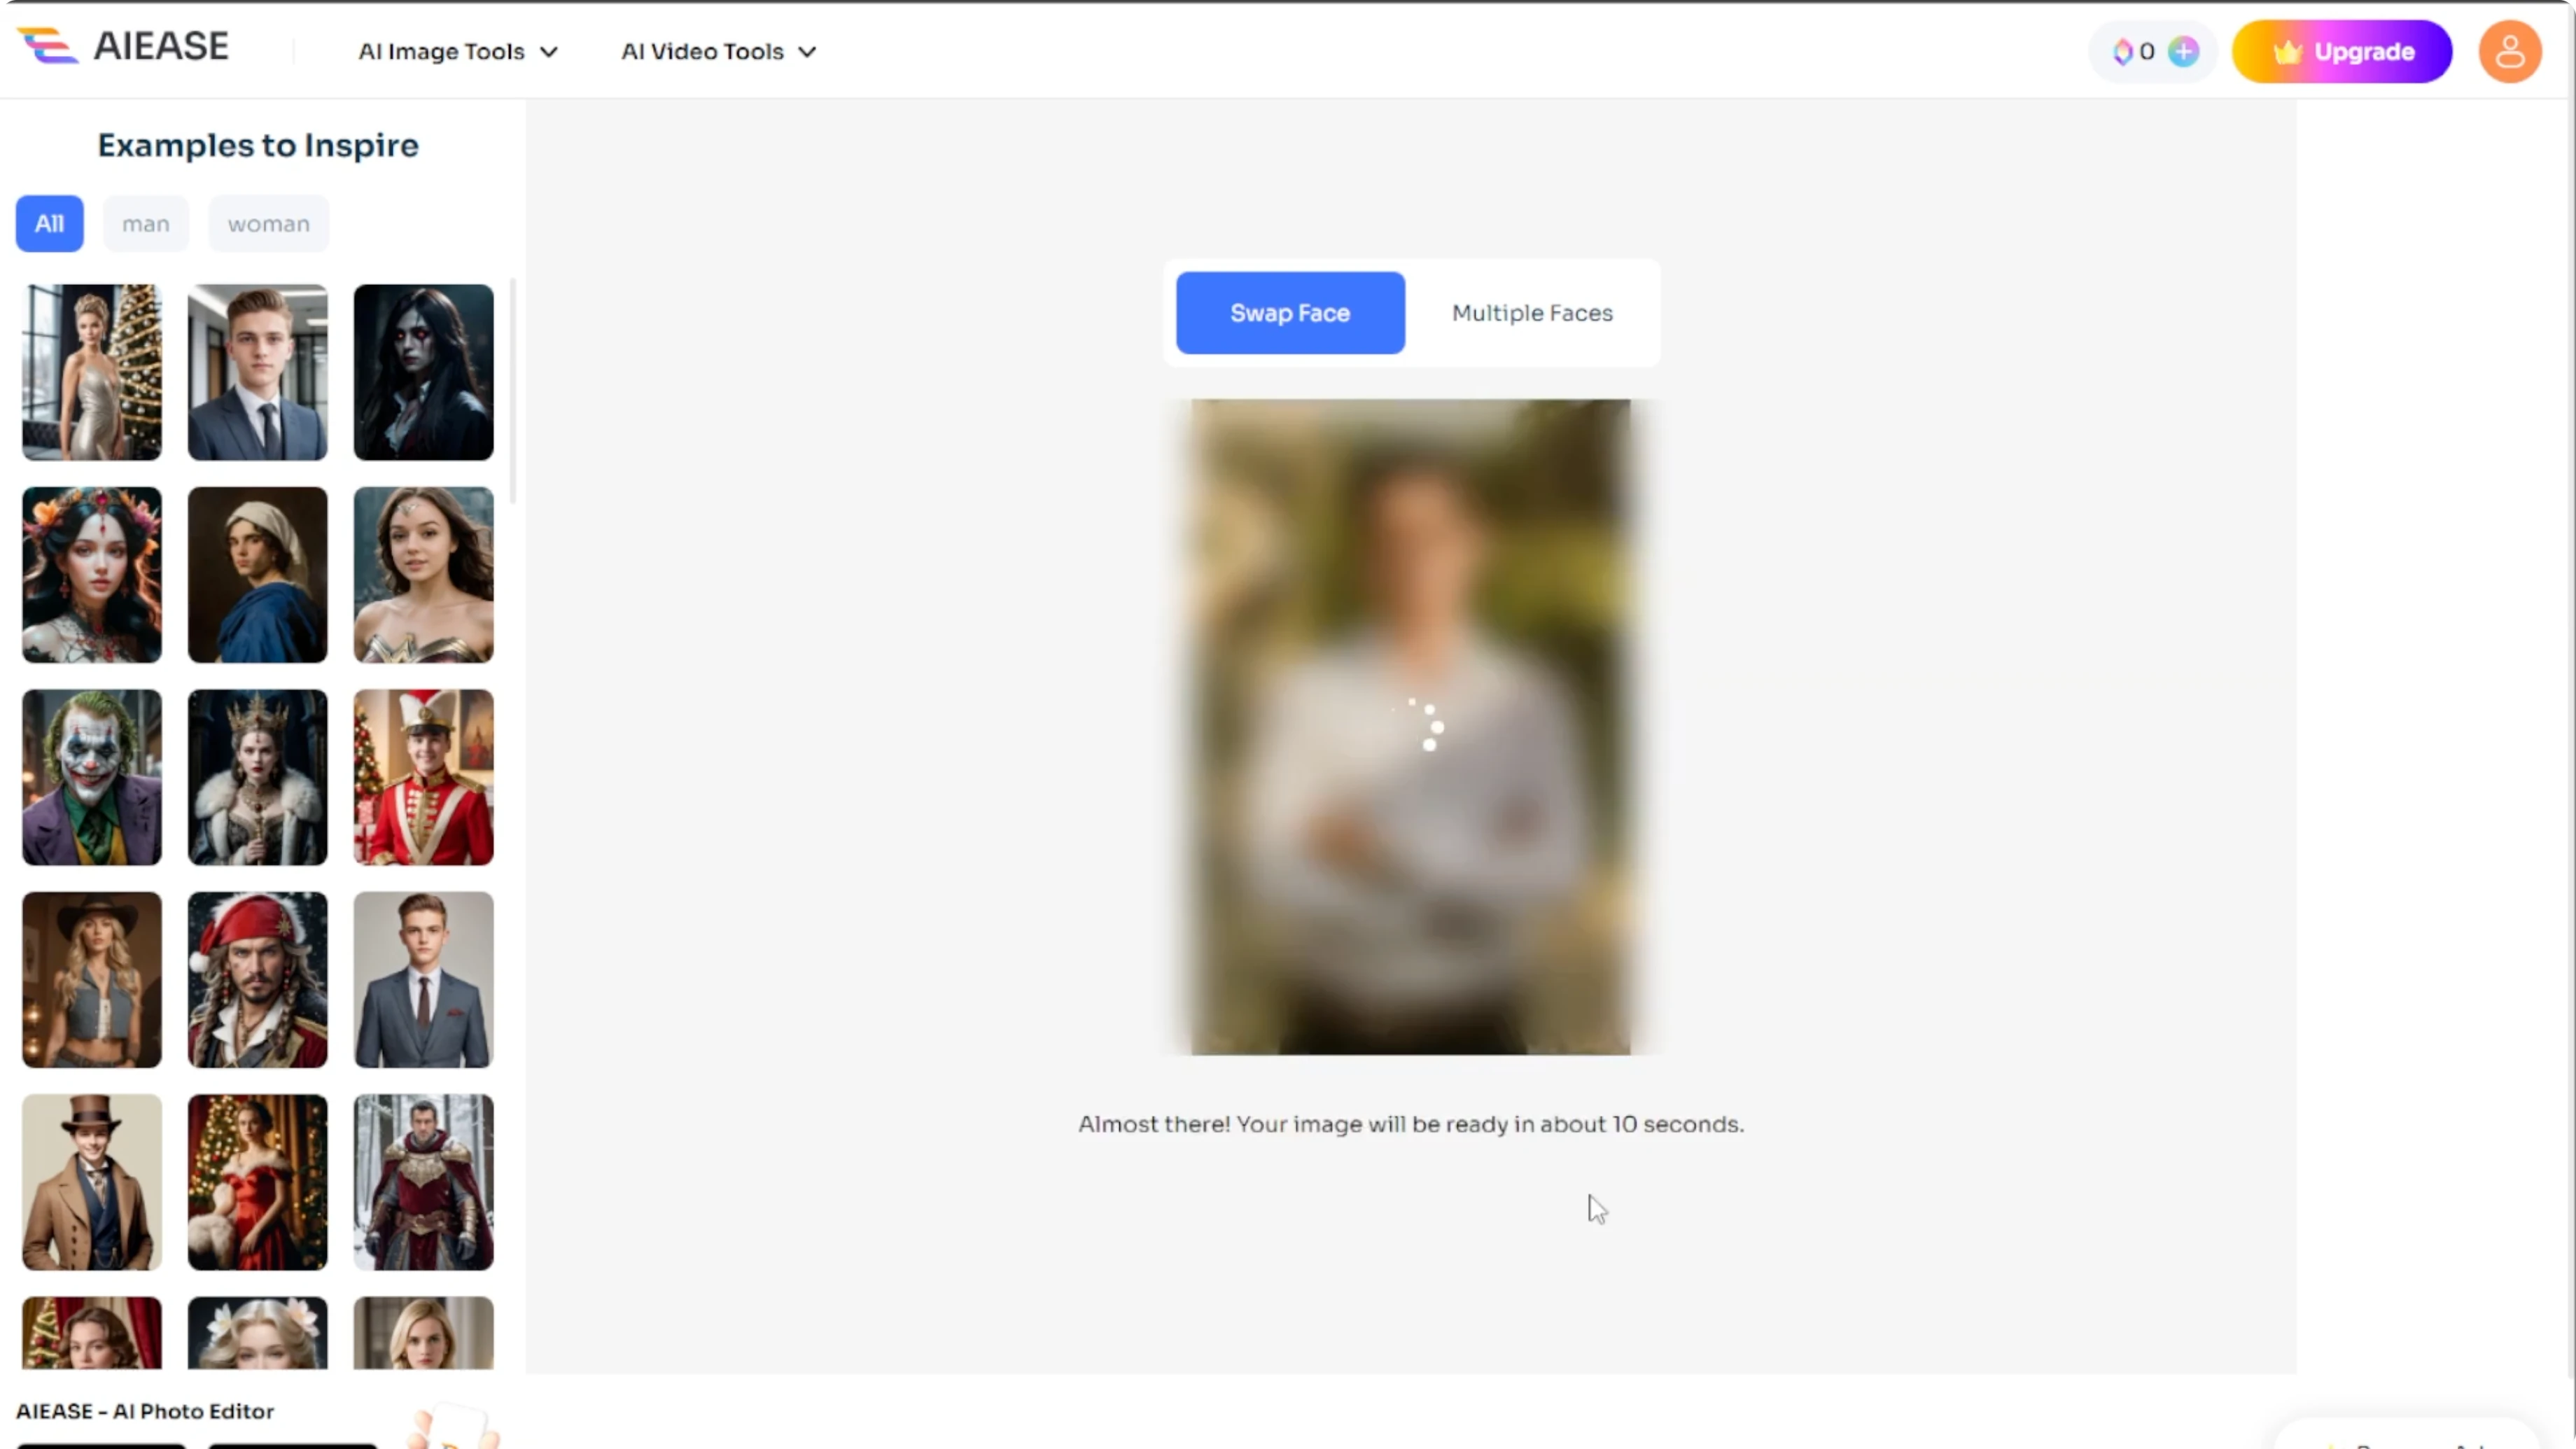Choose the dark vampire woman example
This screenshot has width=2576, height=1449.
[424, 372]
